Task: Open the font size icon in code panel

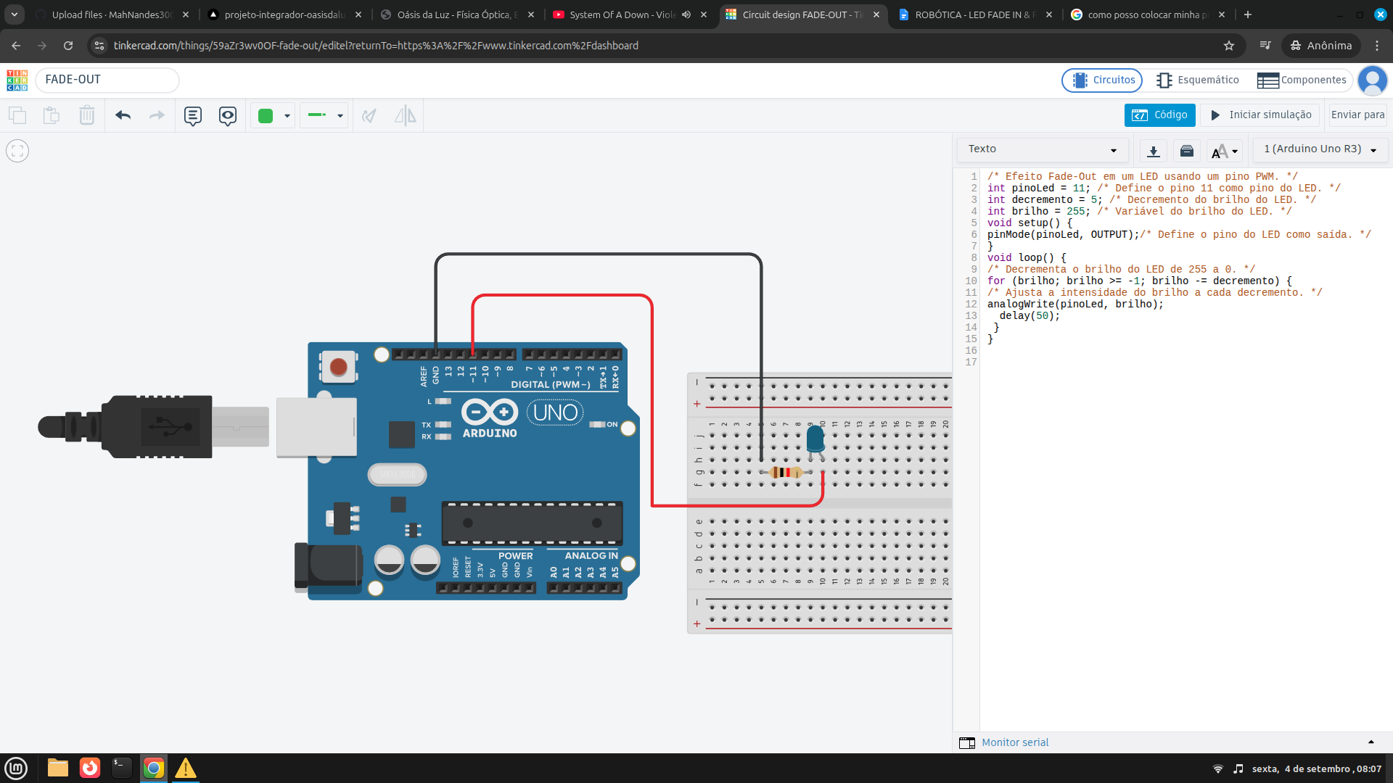Action: click(x=1225, y=151)
